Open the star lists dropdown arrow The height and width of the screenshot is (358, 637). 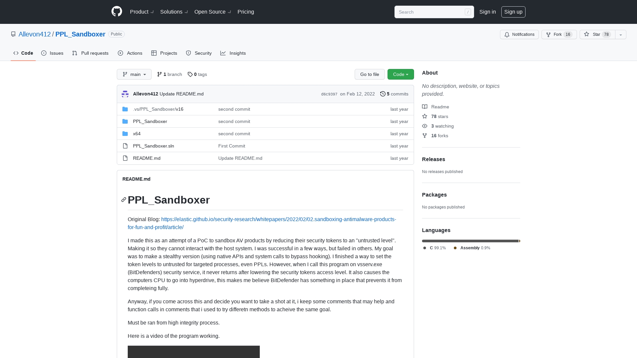tap(621, 34)
